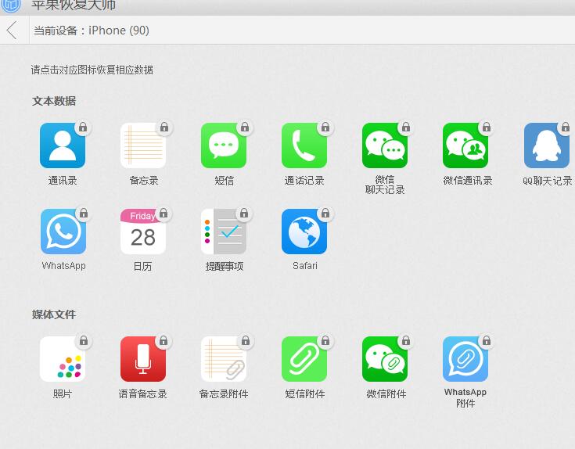Open the 微信通讯录 WeChat contacts icon
Screen dimensions: 575x449
click(465, 145)
